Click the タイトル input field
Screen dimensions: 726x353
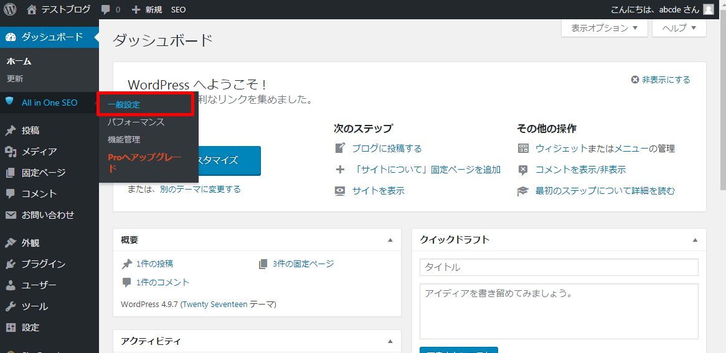pyautogui.click(x=559, y=267)
